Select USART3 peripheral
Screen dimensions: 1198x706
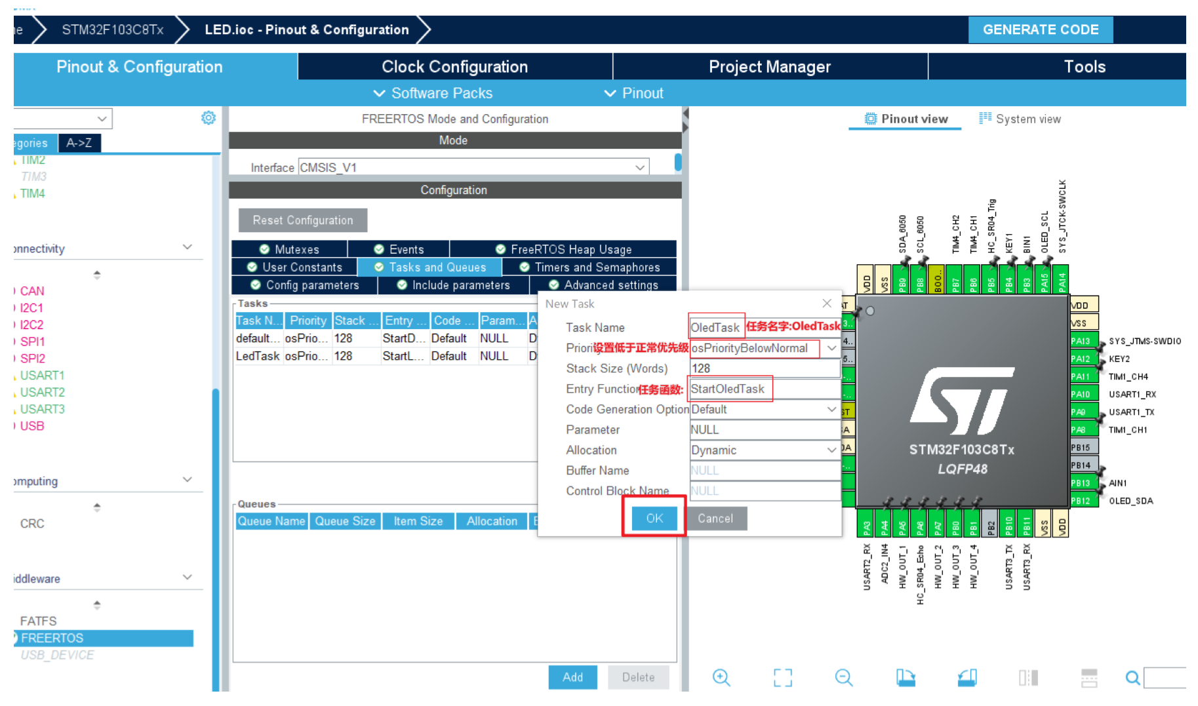(x=42, y=409)
